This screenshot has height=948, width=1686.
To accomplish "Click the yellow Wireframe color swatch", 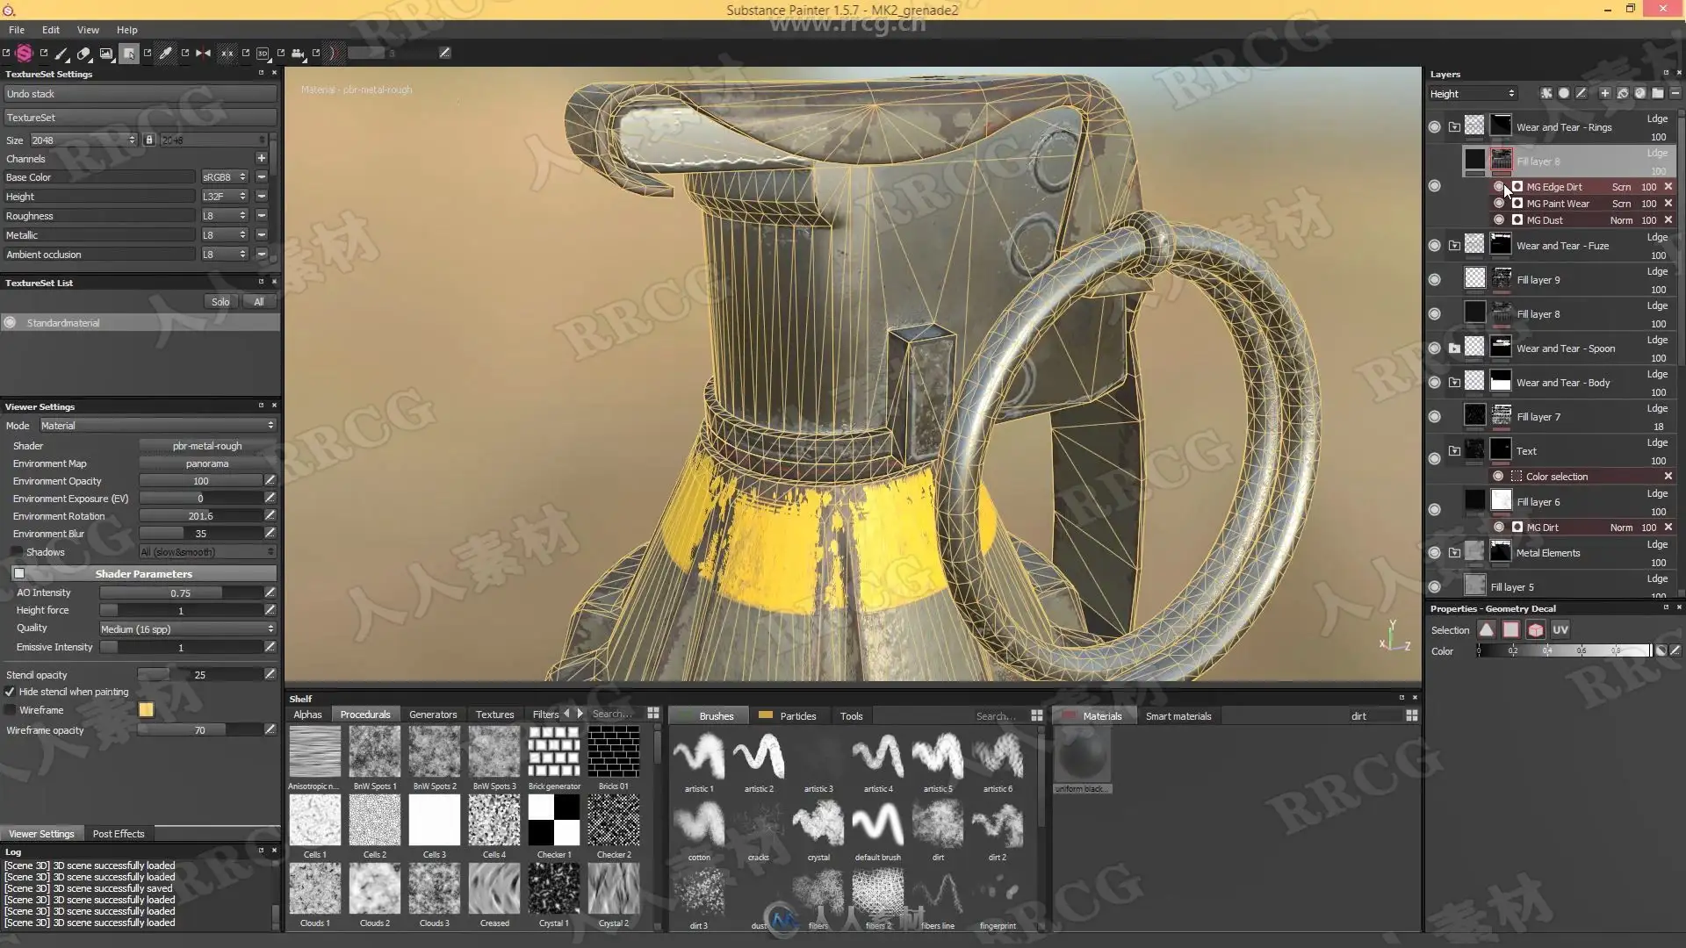I will 146,710.
